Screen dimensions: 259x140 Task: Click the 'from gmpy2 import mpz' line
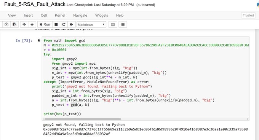pyautogui.click(x=74, y=64)
